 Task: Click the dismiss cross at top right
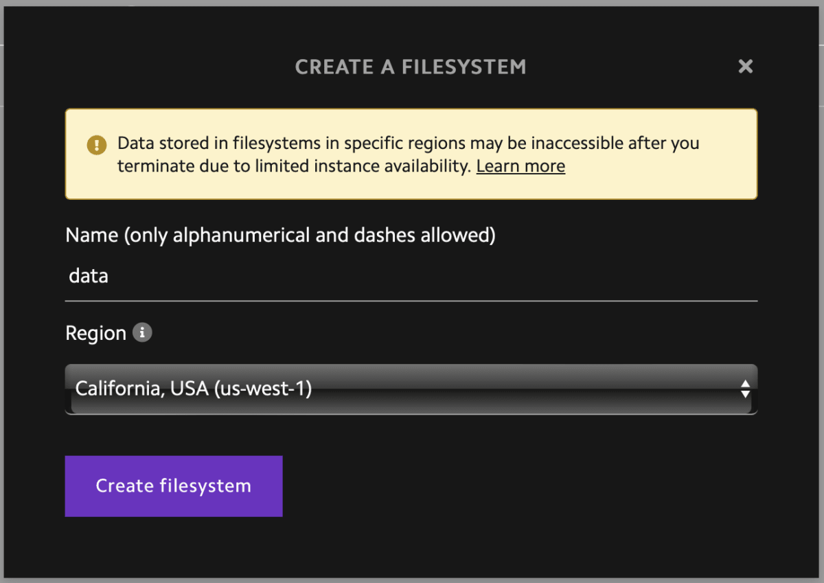pos(745,67)
